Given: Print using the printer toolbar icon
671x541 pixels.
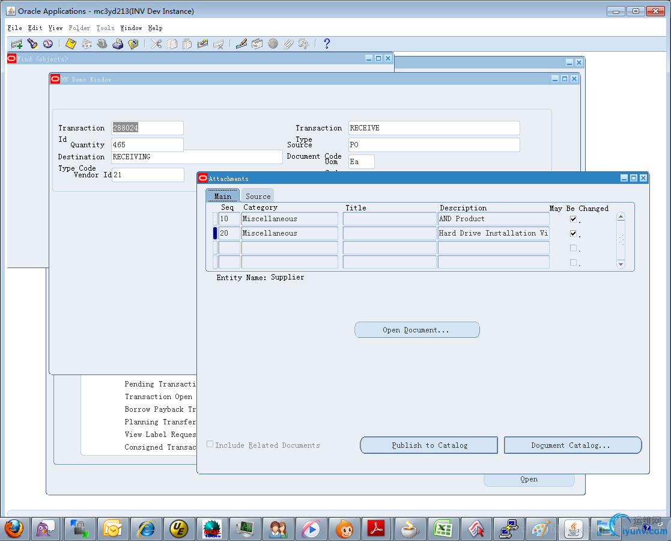Looking at the screenshot, I should pyautogui.click(x=118, y=44).
